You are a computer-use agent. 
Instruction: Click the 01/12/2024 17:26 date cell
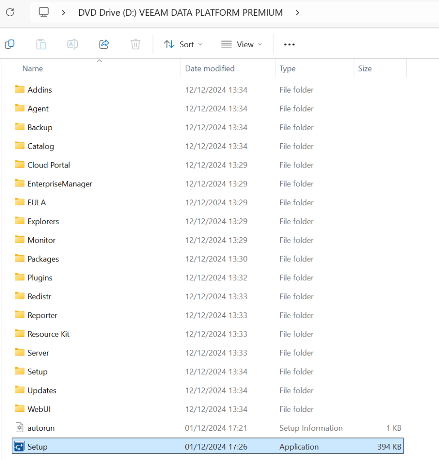click(x=216, y=447)
